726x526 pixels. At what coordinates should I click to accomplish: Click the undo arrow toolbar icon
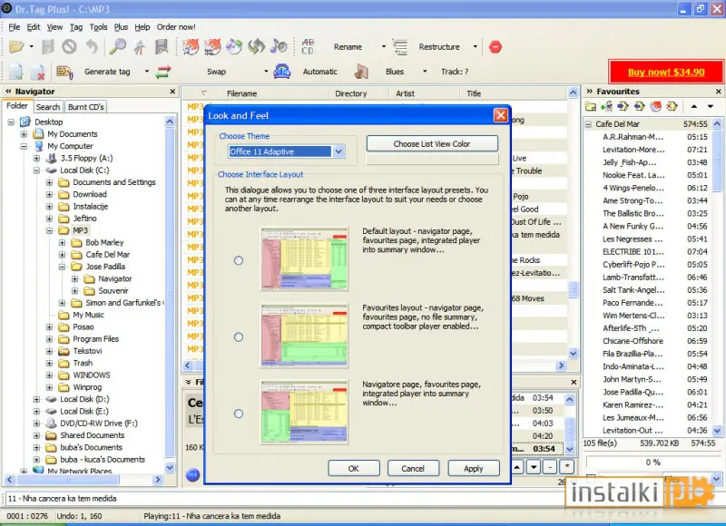[93, 47]
